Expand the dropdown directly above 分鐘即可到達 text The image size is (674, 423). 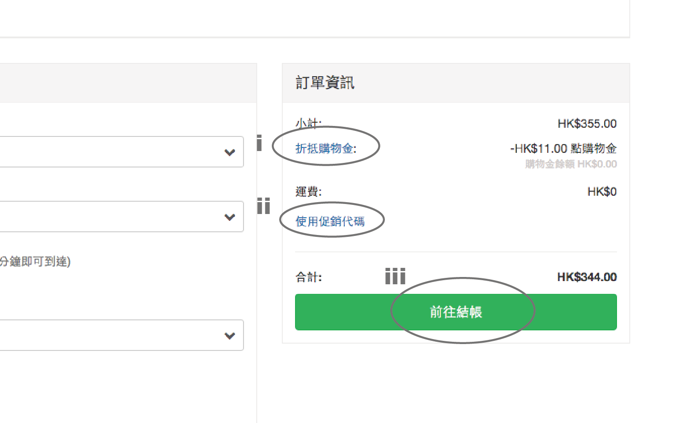pyautogui.click(x=121, y=217)
